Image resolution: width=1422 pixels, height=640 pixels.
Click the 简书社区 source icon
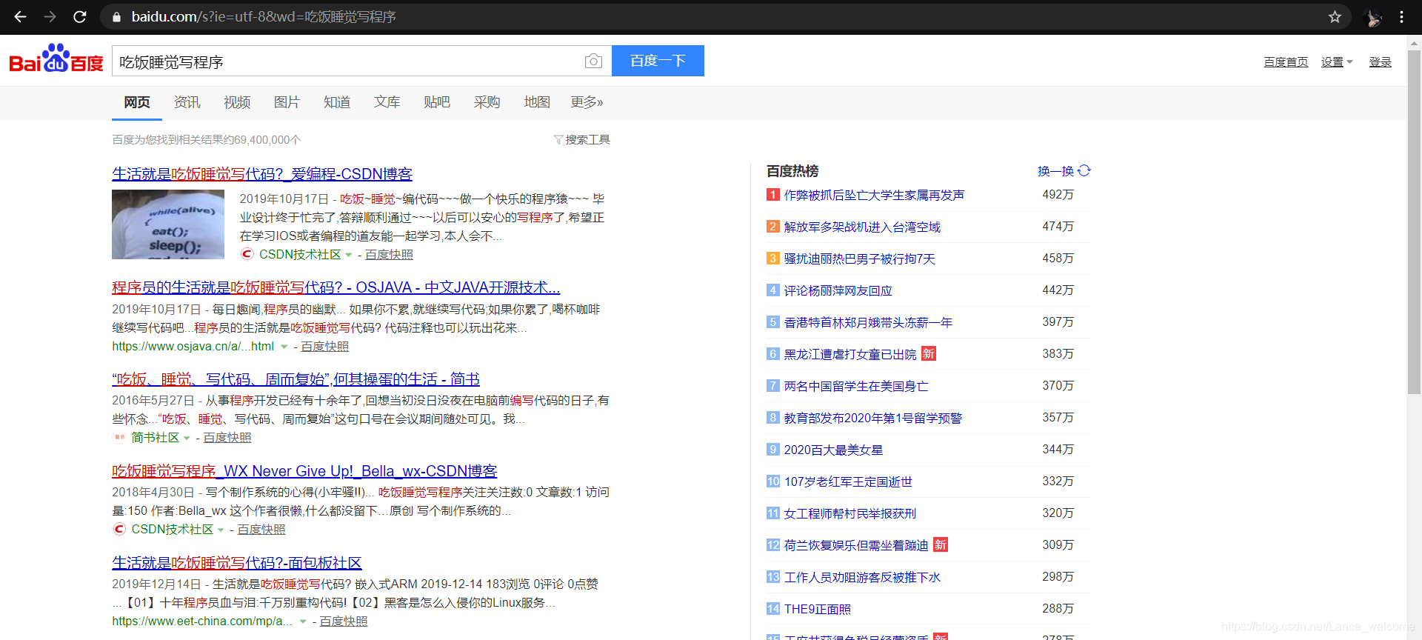(118, 437)
